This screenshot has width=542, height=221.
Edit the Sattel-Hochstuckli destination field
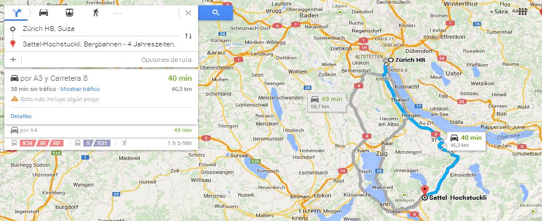coord(100,44)
